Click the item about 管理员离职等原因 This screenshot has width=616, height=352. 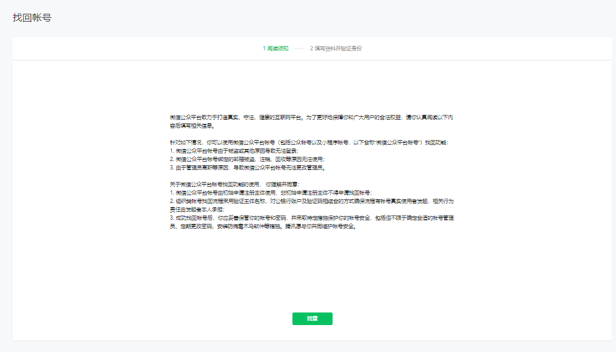pyautogui.click(x=247, y=168)
